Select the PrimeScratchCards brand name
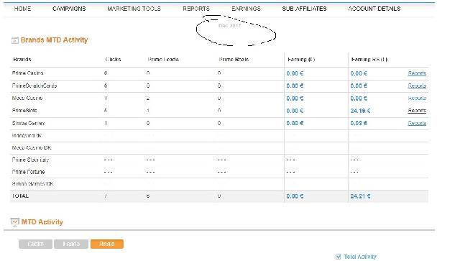Image resolution: width=460 pixels, height=261 pixels. tap(34, 86)
